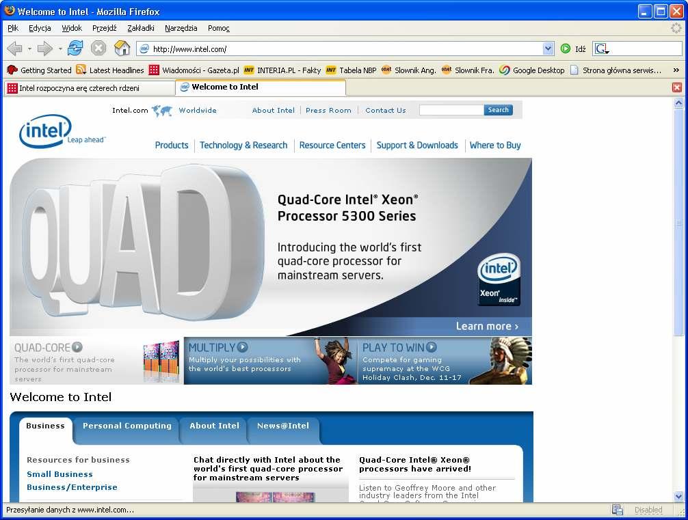Go to the Home page icon

coord(122,49)
